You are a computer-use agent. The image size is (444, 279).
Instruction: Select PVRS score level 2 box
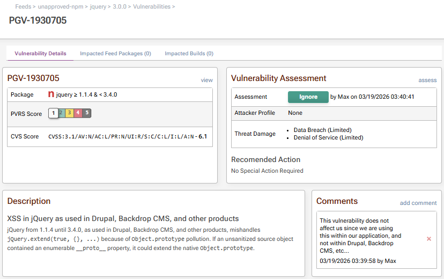pos(61,113)
